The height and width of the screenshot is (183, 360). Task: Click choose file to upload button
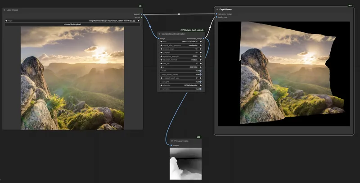(72, 24)
